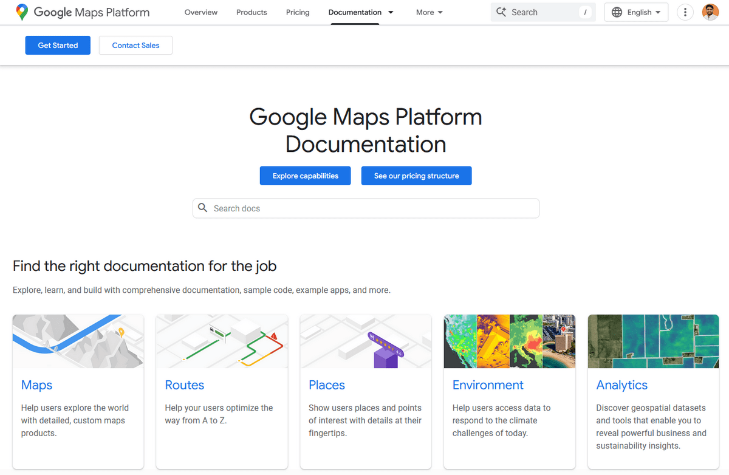Screen dimensions: 729x475
Task: Click 'Help your users optimize the way' text
Action: point(219,414)
